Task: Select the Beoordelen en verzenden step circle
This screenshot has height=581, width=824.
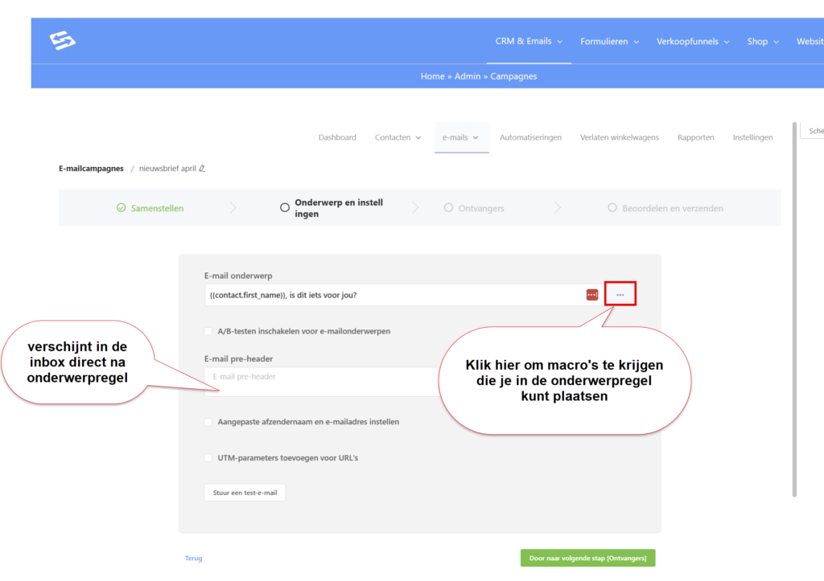Action: tap(612, 208)
